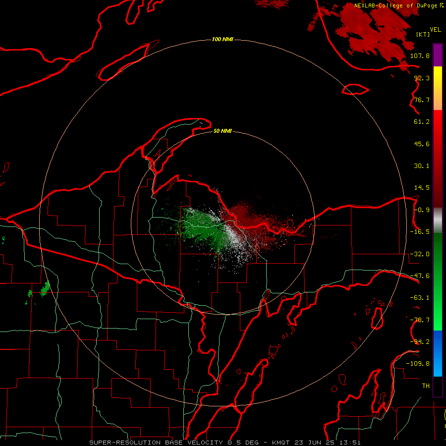Select the -32.0 scale value

tap(420, 254)
